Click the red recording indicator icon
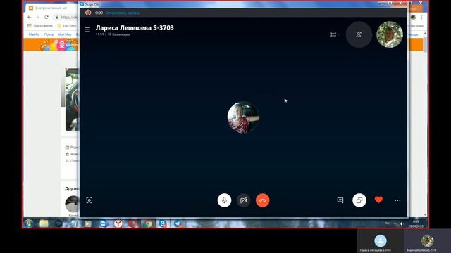Image resolution: width=451 pixels, height=253 pixels. (x=88, y=13)
